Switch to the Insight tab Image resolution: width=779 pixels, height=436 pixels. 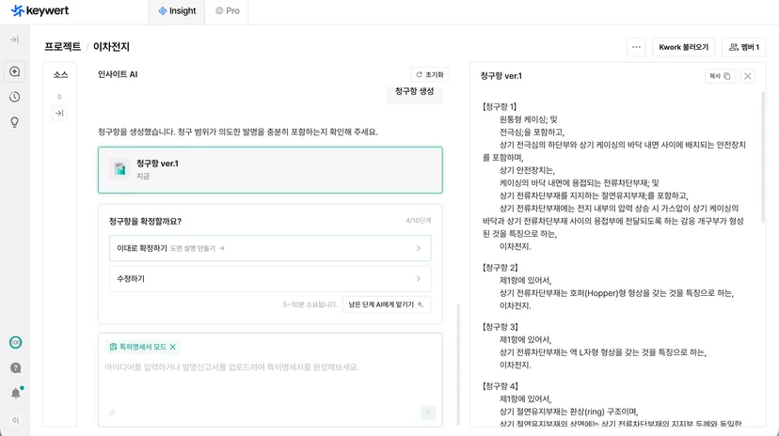point(177,11)
